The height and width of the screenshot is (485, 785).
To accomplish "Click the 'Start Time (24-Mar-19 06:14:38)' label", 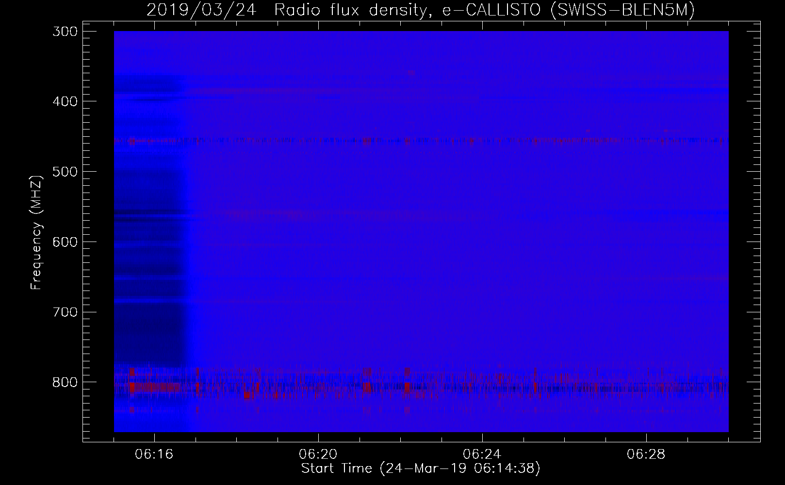I will [421, 469].
